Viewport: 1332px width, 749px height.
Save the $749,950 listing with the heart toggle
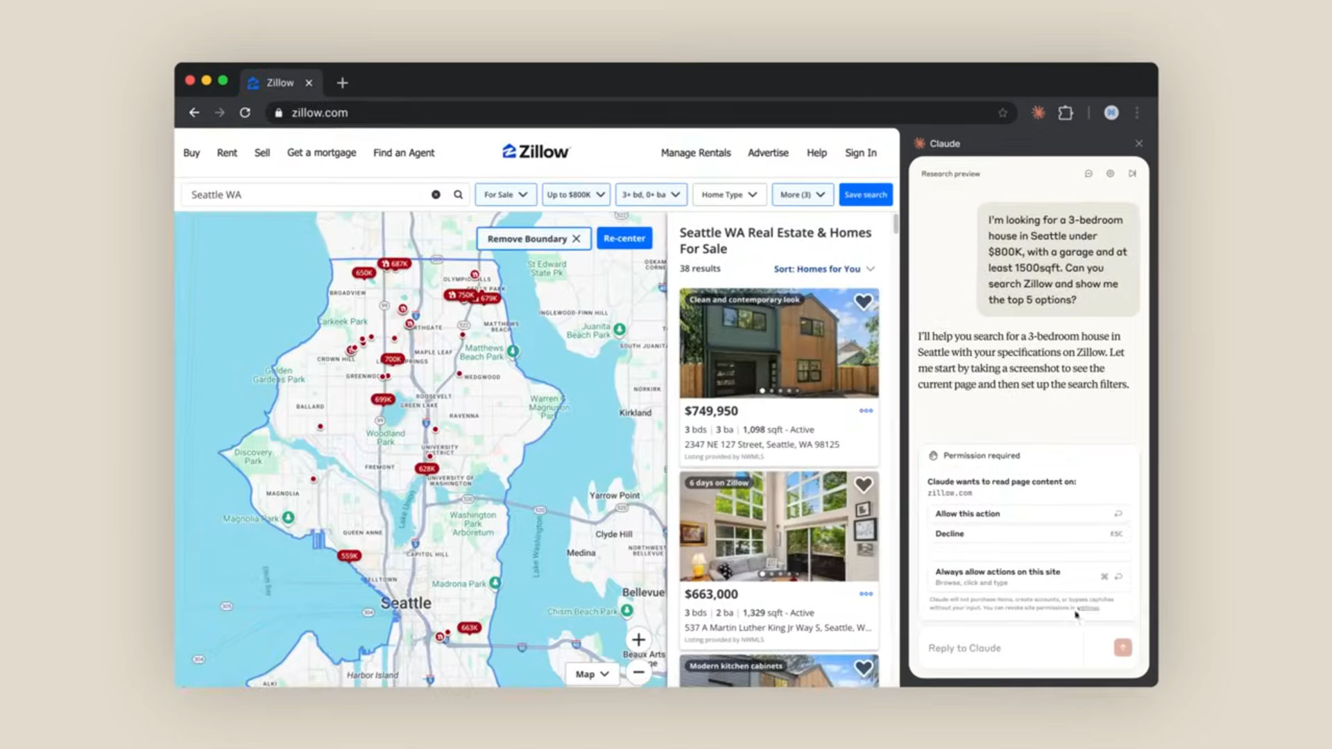pyautogui.click(x=863, y=301)
